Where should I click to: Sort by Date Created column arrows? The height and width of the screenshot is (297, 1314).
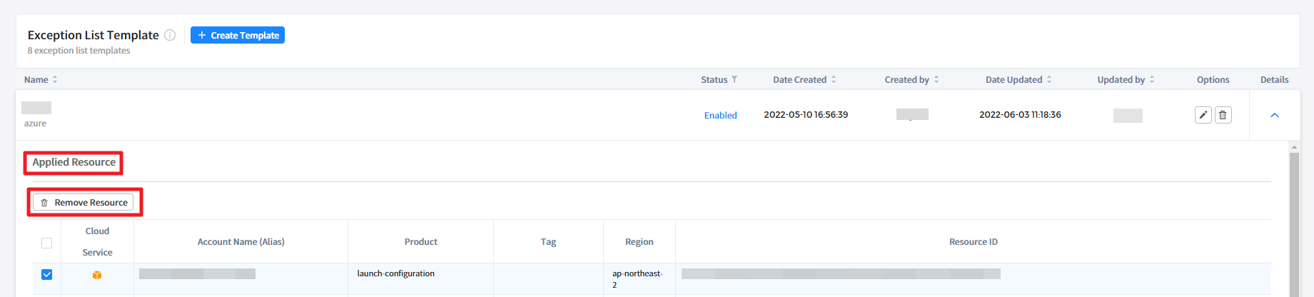834,79
